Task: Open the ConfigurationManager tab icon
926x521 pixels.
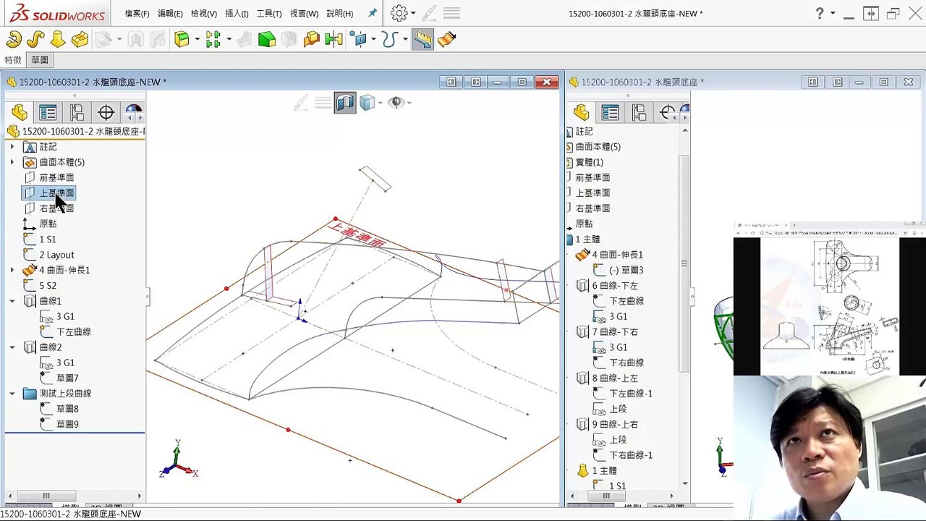Action: point(77,112)
